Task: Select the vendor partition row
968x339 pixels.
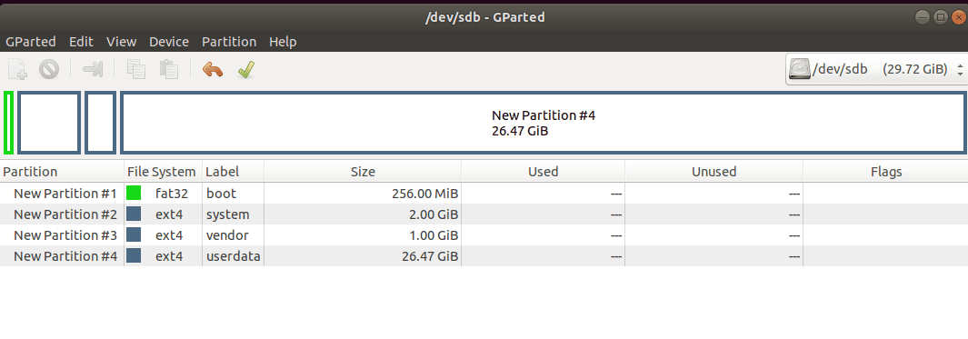Action: pyautogui.click(x=484, y=235)
